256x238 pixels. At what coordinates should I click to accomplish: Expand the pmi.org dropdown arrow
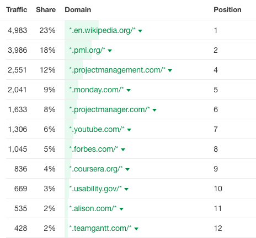(110, 51)
